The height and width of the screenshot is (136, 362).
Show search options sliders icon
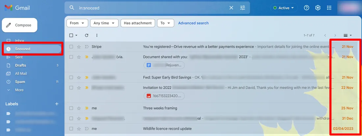pos(243,8)
